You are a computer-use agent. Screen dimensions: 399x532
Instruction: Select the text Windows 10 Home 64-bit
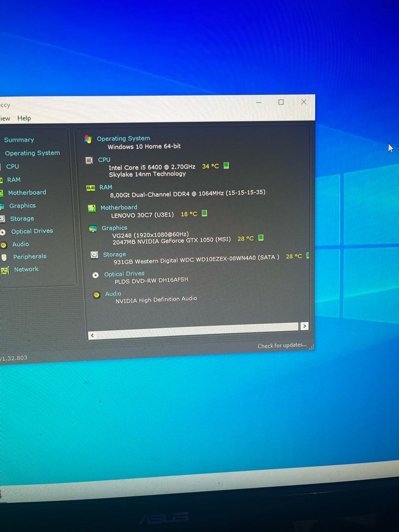pos(144,147)
